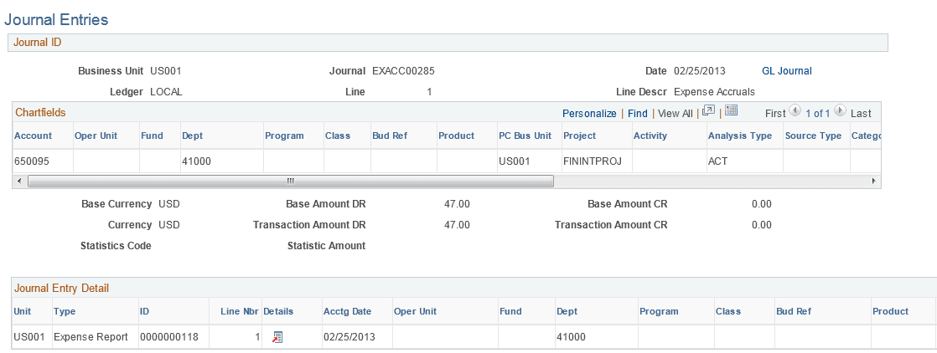
Task: Click Personalize link in Chartfields
Action: coord(589,113)
